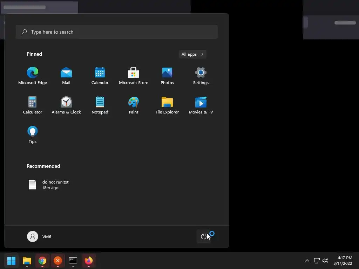Switch to the Command Prompt taskbar icon
This screenshot has width=359, height=269.
point(73,261)
